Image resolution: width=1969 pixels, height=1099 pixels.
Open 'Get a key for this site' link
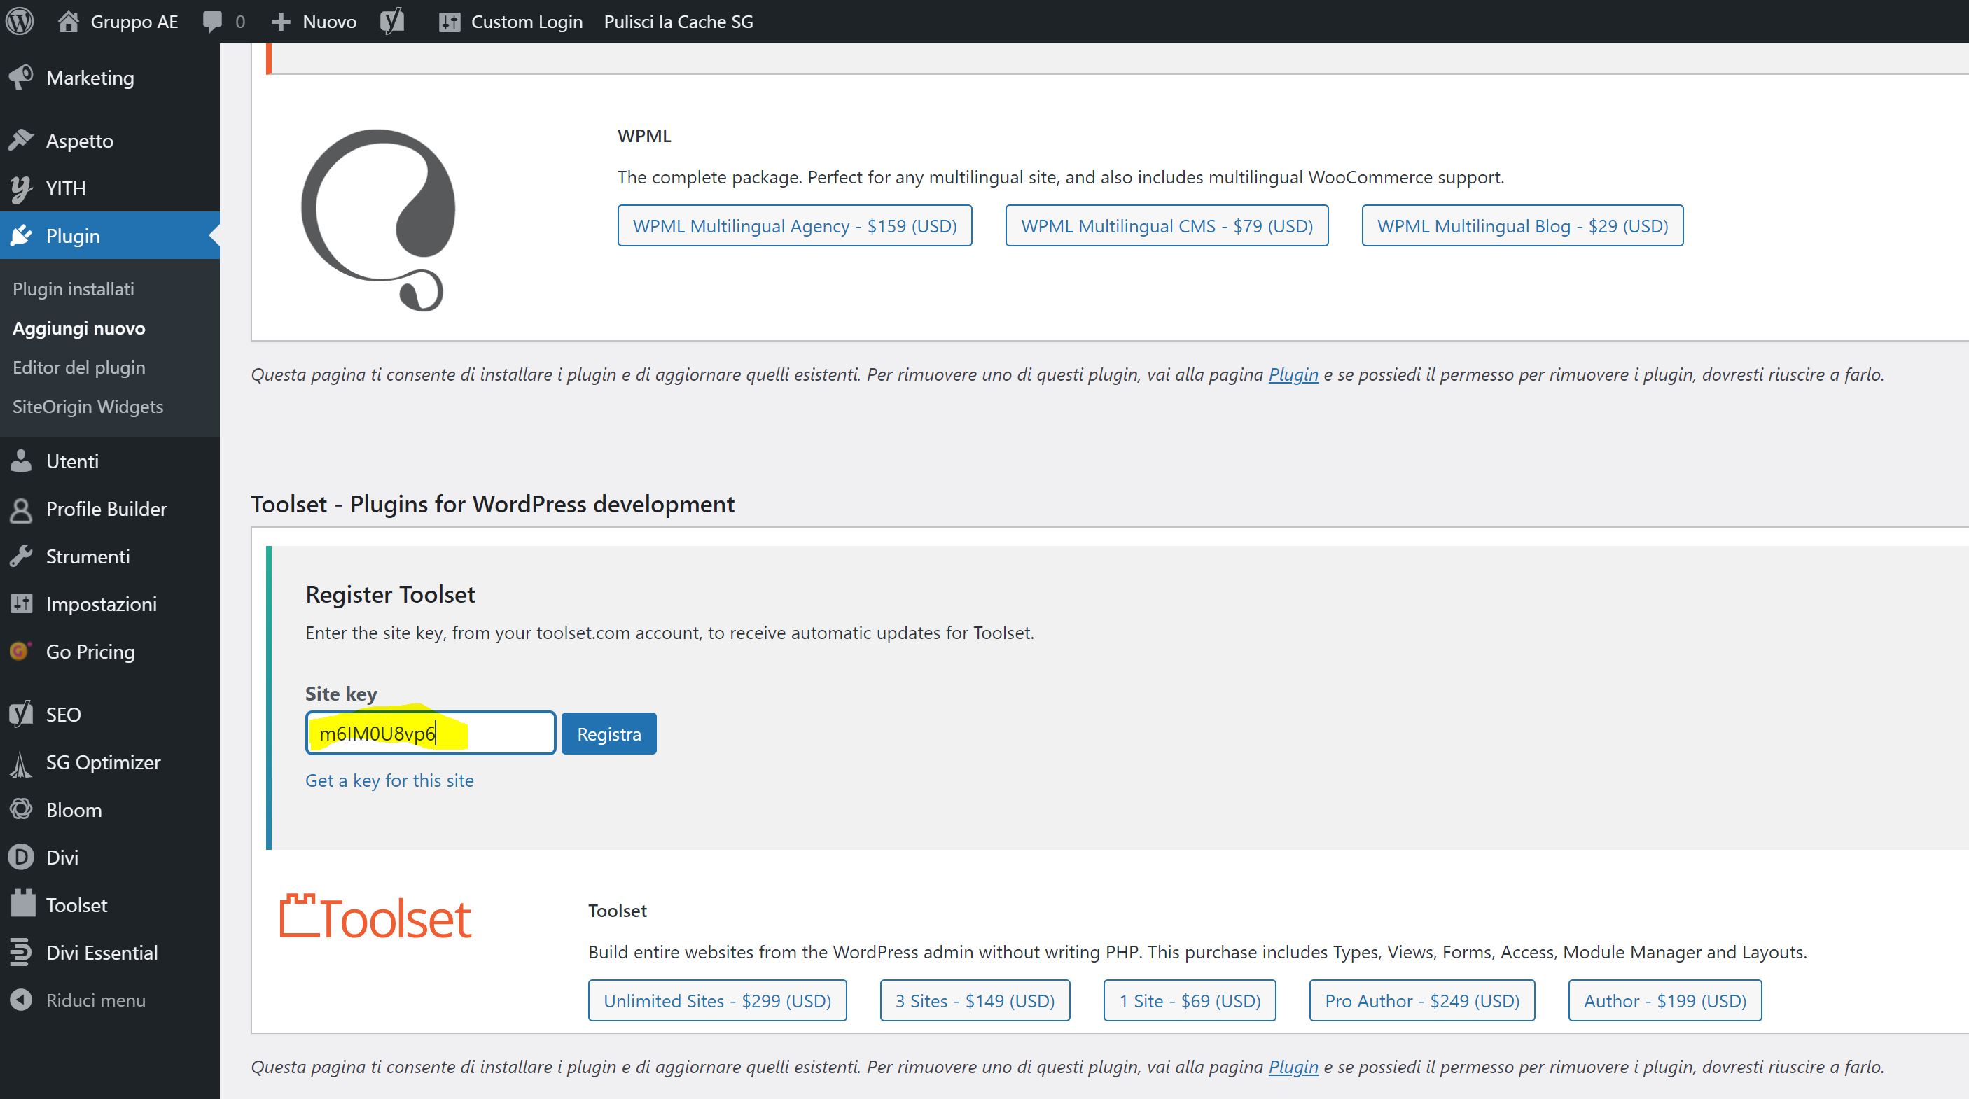click(x=390, y=780)
